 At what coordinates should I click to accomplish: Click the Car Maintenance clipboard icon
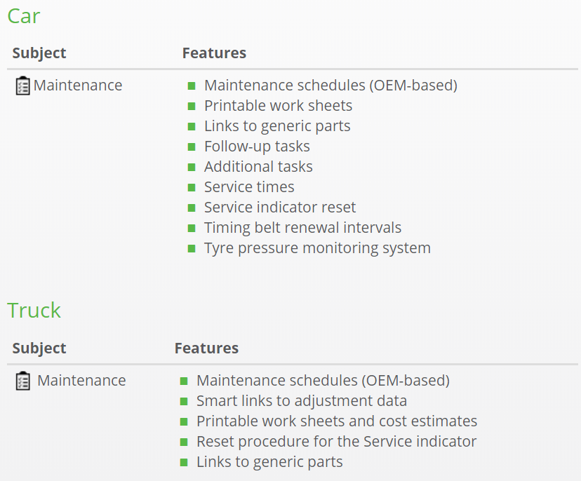(x=22, y=86)
